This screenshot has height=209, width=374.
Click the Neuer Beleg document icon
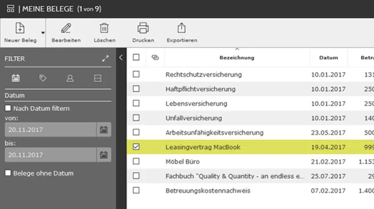point(20,28)
